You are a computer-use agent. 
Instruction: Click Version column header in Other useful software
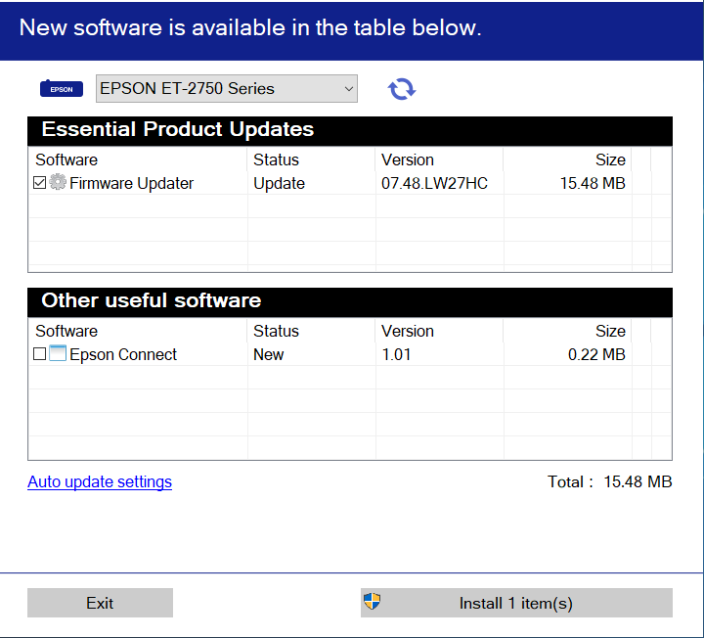coord(408,331)
